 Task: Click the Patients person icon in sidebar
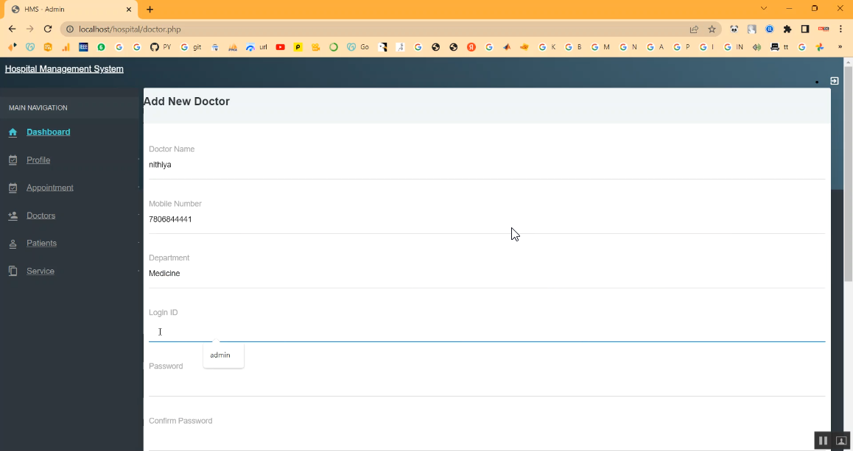[13, 244]
